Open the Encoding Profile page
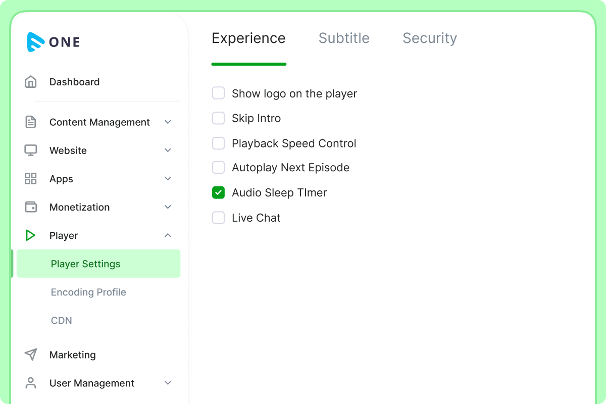Image resolution: width=606 pixels, height=404 pixels. (88, 292)
